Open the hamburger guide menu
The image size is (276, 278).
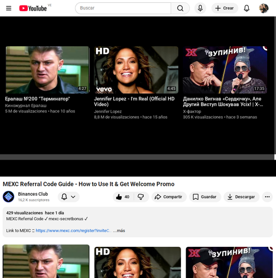(8, 8)
